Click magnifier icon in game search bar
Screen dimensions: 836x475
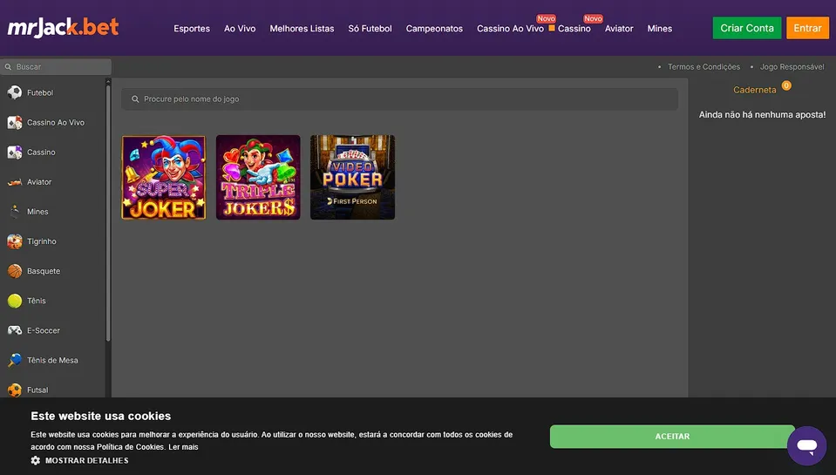135,99
